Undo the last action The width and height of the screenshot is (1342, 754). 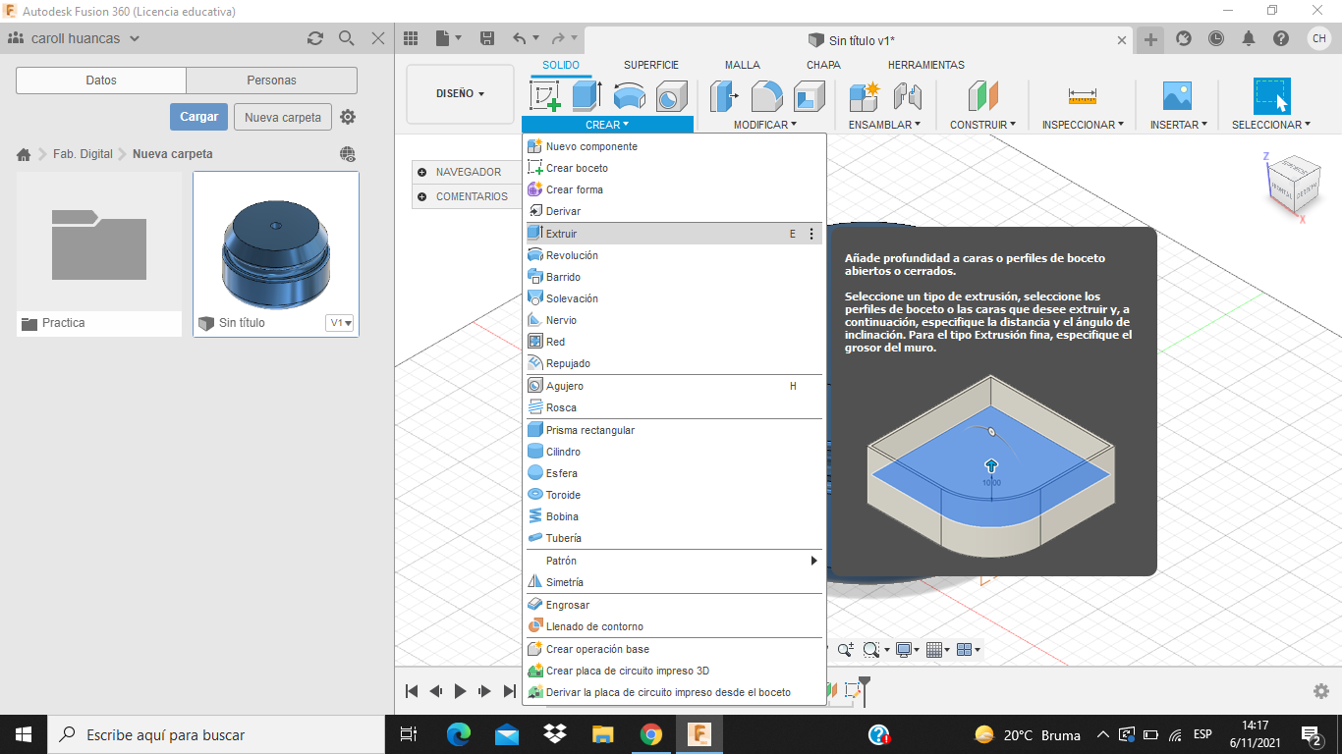click(x=520, y=38)
